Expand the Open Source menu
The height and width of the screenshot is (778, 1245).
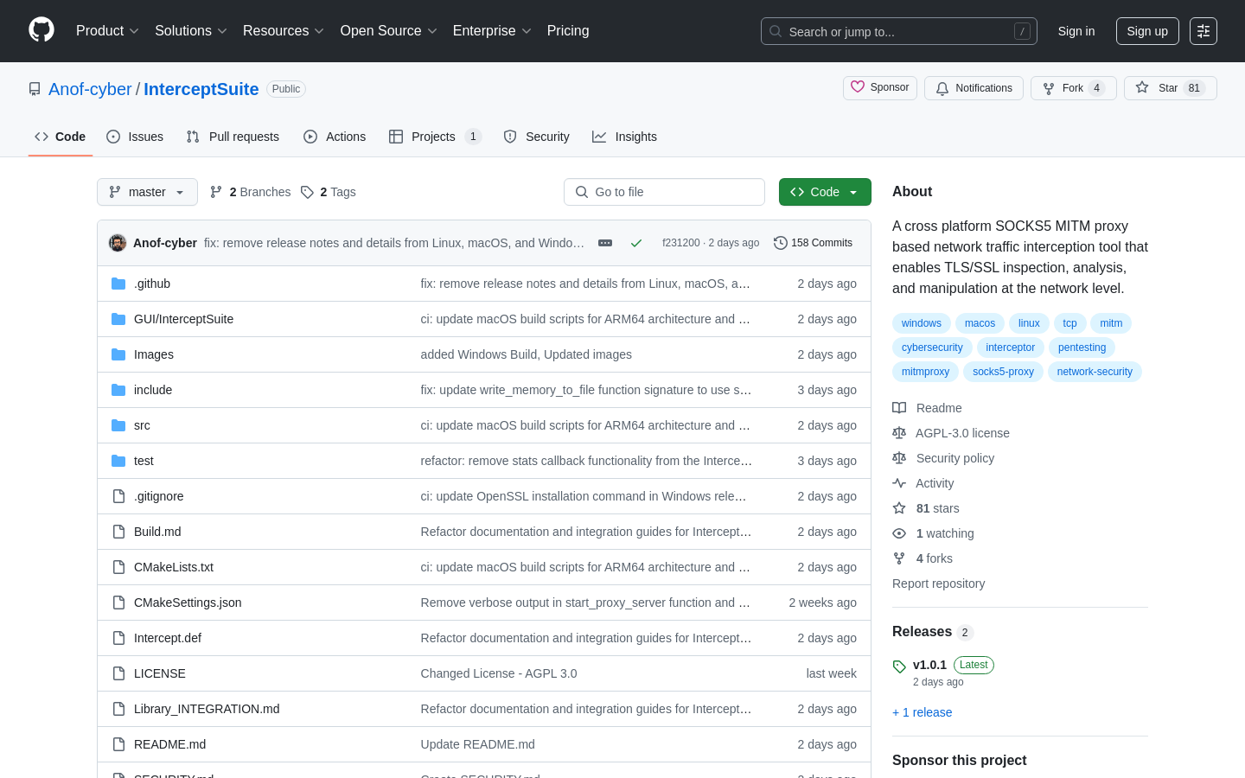click(x=389, y=31)
